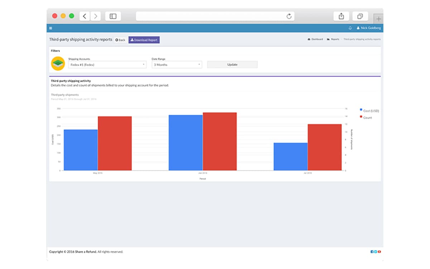Open the Nick Goldberg user menu
The height and width of the screenshot is (269, 430).
[x=369, y=28]
